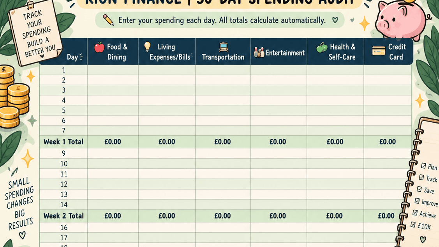The image size is (439, 247).
Task: Click the Day 5 Transportation cell
Action: [223, 110]
